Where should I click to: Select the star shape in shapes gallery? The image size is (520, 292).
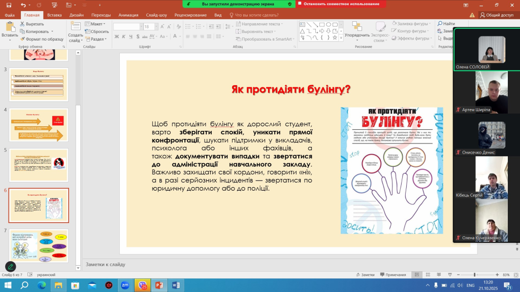click(335, 38)
